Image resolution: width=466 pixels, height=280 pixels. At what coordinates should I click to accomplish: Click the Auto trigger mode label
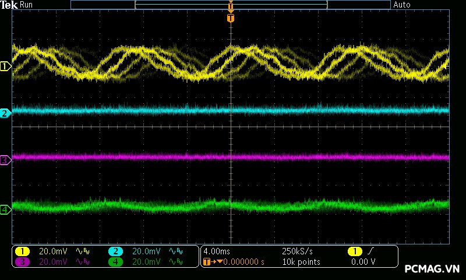(402, 5)
